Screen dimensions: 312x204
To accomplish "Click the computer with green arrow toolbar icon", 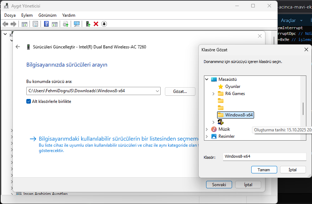I will point(88,24).
